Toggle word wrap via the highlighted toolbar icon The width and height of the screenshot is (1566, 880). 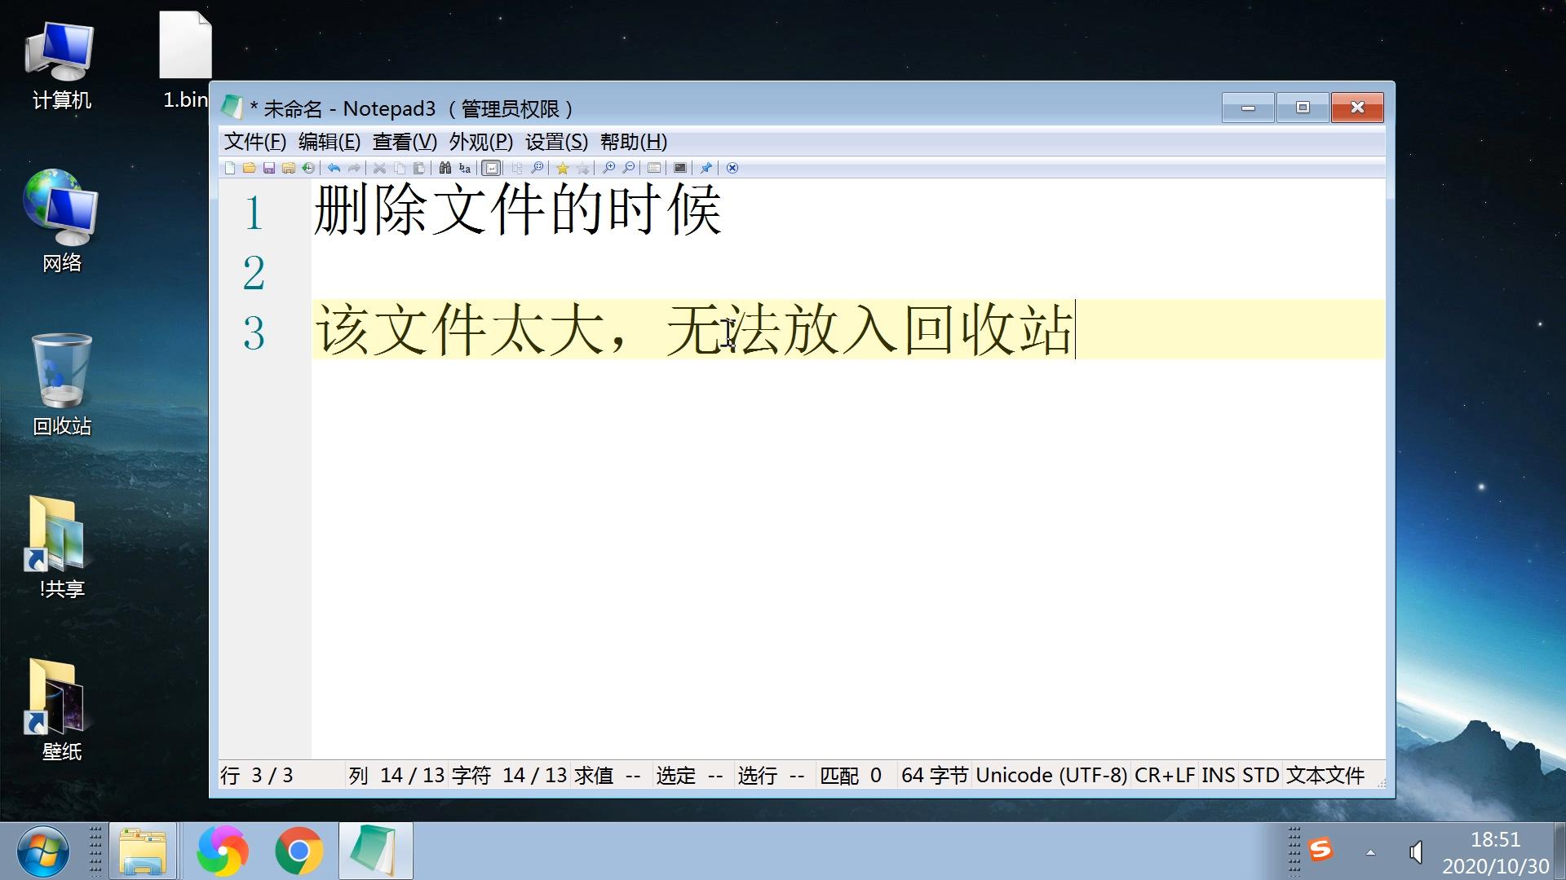coord(491,169)
